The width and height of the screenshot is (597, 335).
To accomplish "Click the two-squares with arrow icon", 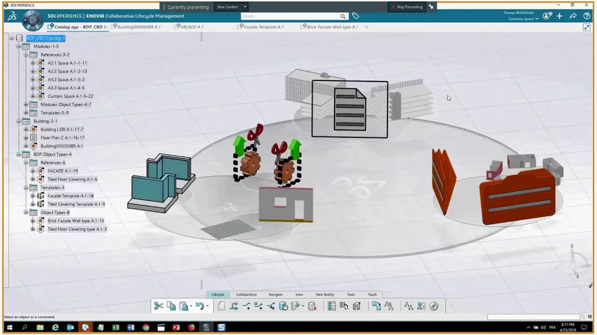I will tap(376, 306).
